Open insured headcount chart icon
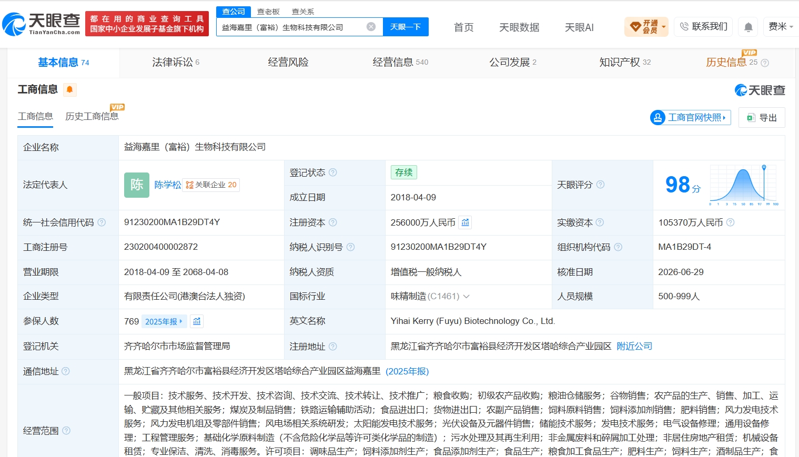The width and height of the screenshot is (799, 457). click(197, 321)
